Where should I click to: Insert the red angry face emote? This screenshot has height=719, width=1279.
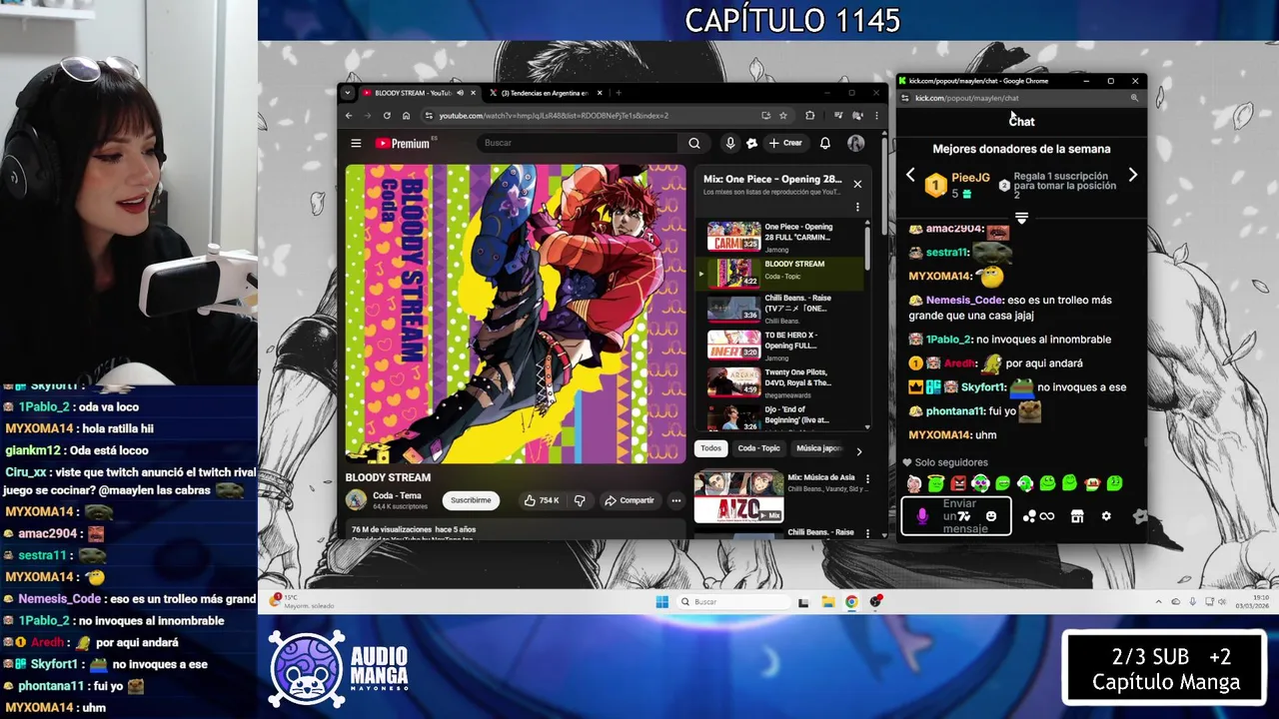coord(958,483)
